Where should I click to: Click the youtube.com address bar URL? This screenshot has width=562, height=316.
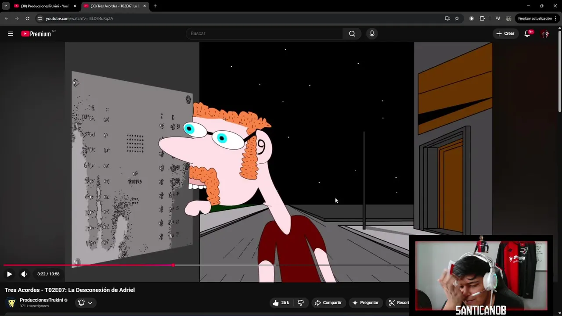click(x=79, y=18)
